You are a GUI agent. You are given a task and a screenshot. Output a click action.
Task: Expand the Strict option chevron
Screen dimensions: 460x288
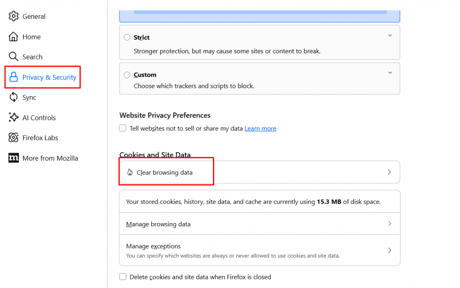pos(390,36)
